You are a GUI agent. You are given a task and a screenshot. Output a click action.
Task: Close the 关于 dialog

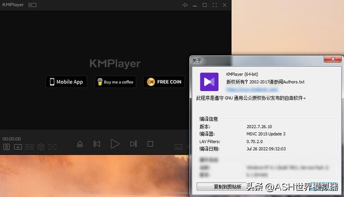tap(333, 59)
